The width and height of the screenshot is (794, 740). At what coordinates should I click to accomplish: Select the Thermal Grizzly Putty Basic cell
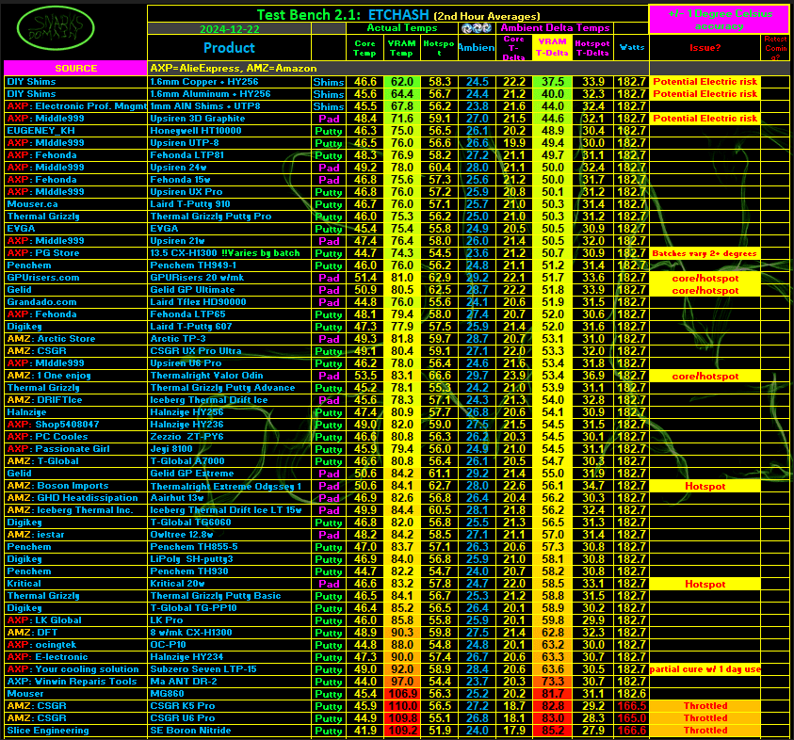click(230, 596)
